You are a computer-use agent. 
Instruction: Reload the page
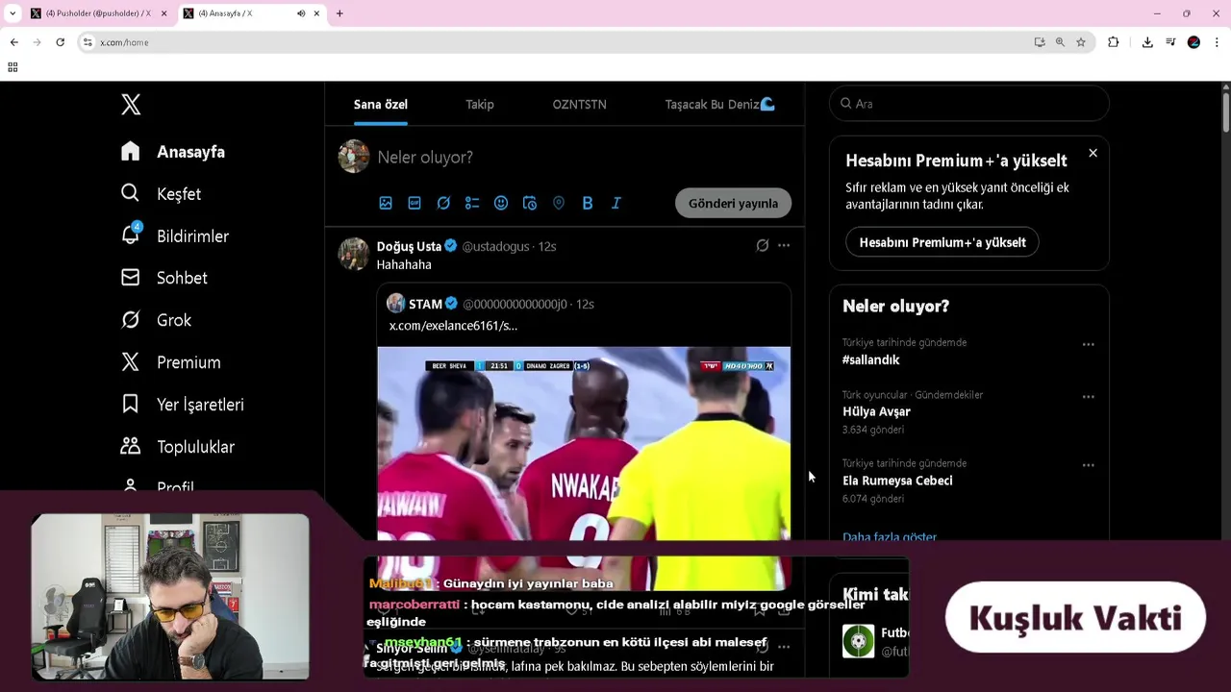click(60, 42)
